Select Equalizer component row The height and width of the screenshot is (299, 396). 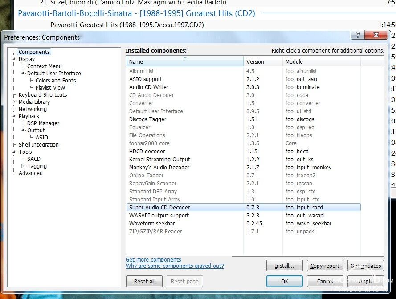244,127
